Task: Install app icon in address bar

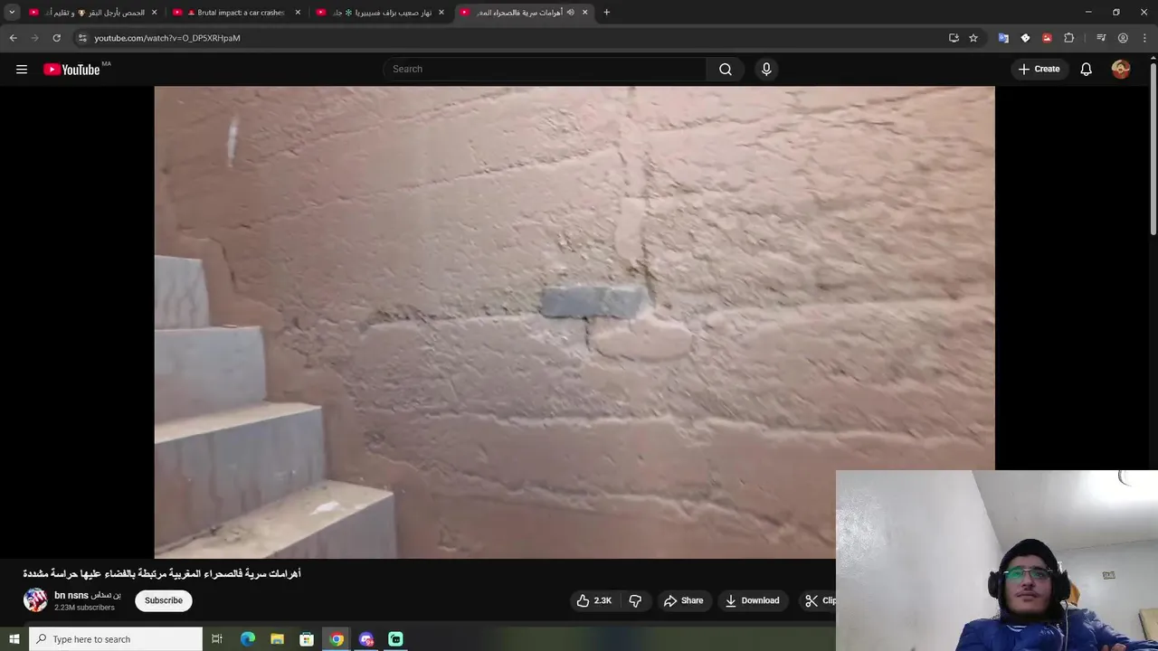Action: pyautogui.click(x=954, y=38)
